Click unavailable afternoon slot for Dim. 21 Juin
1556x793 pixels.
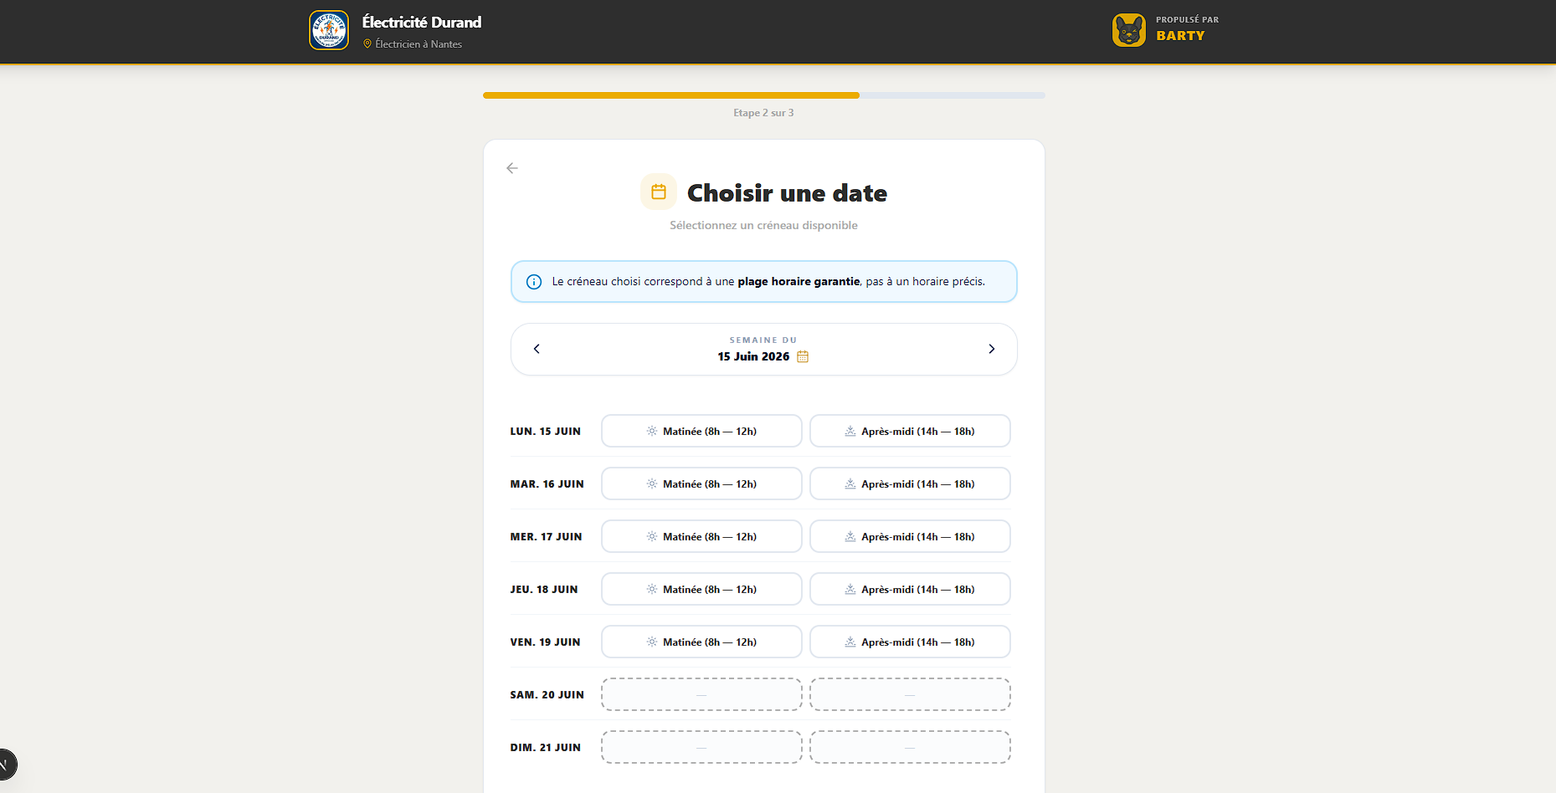[910, 747]
